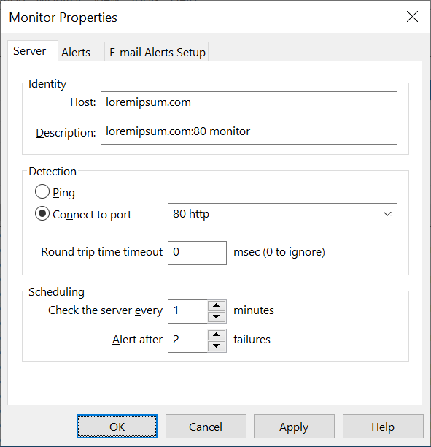Increase Alert after failures with up arrow
This screenshot has height=447, width=431.
click(x=217, y=335)
